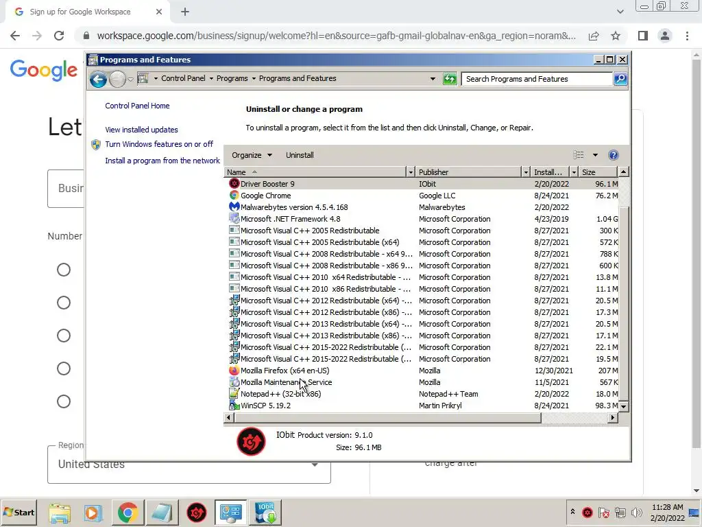
Task: Click Programs in the breadcrumb path
Action: pyautogui.click(x=232, y=78)
